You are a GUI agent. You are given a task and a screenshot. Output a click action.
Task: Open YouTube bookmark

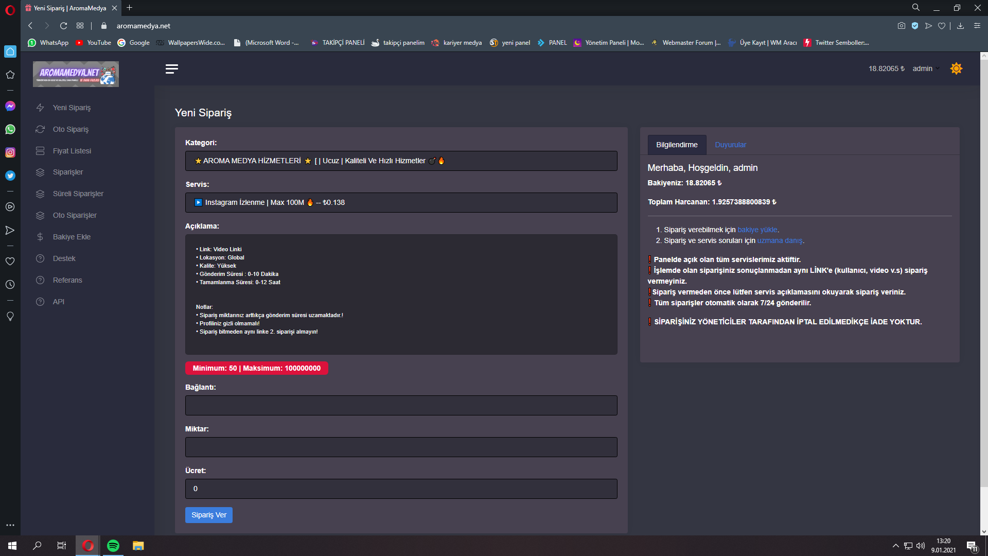pos(94,43)
